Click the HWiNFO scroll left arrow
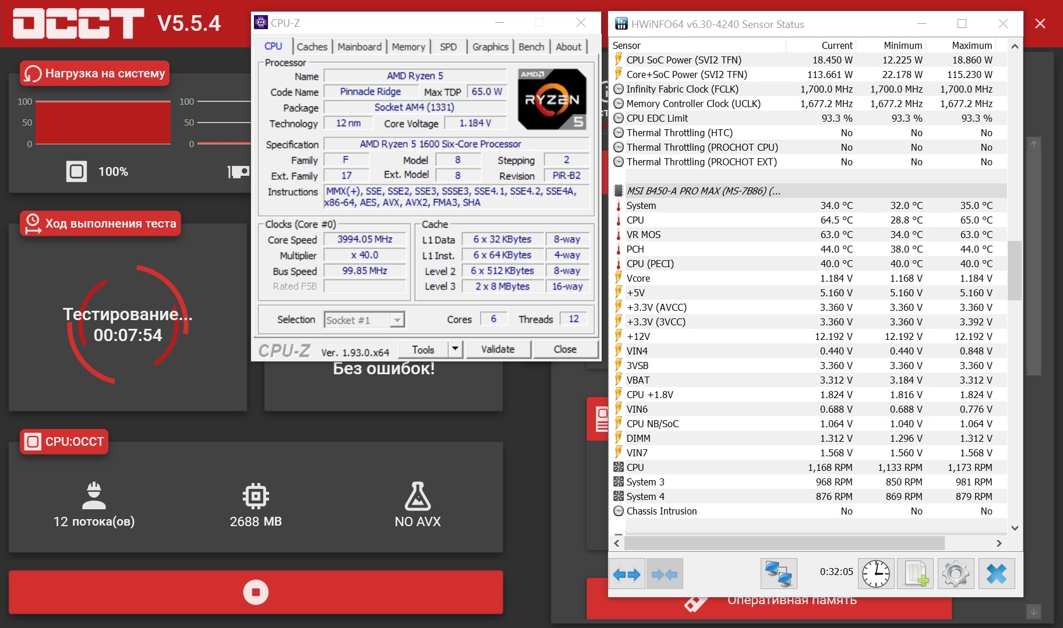The width and height of the screenshot is (1063, 628). coord(617,543)
